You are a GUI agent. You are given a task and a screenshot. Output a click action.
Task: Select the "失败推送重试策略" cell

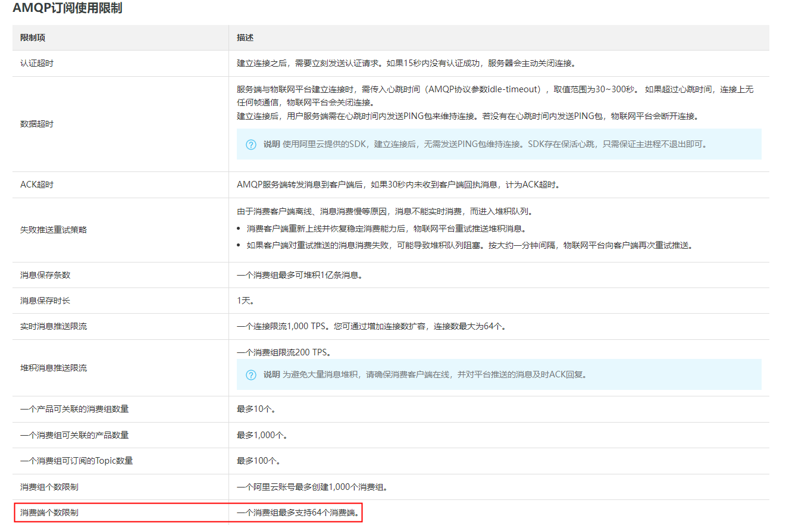coord(121,230)
